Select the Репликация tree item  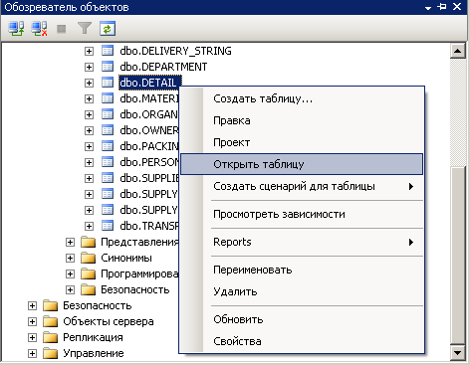click(93, 337)
